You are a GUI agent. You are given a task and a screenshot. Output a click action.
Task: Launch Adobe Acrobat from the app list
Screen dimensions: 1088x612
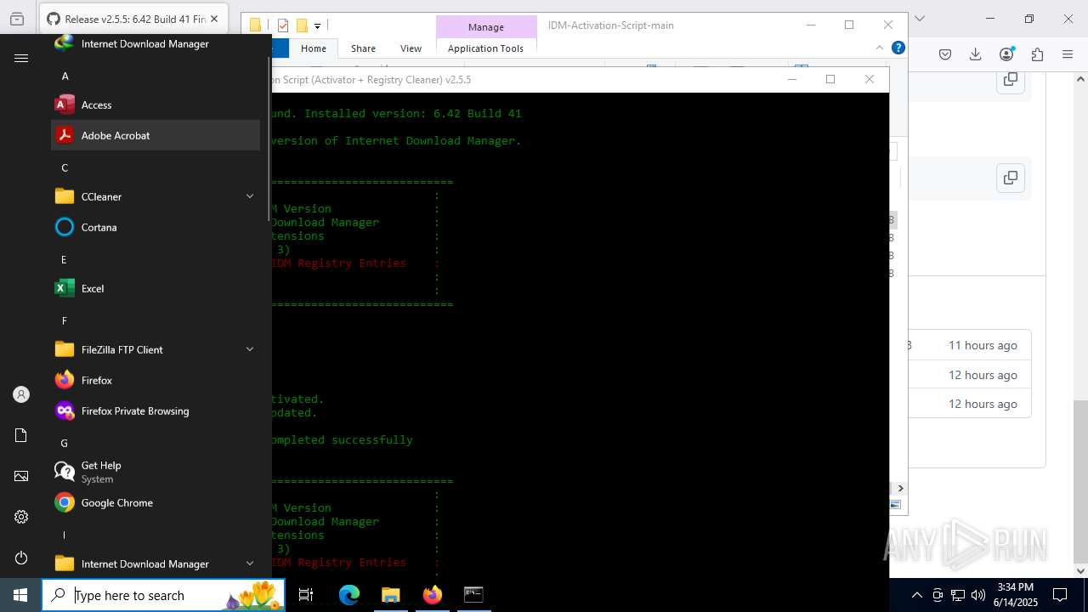(156, 135)
